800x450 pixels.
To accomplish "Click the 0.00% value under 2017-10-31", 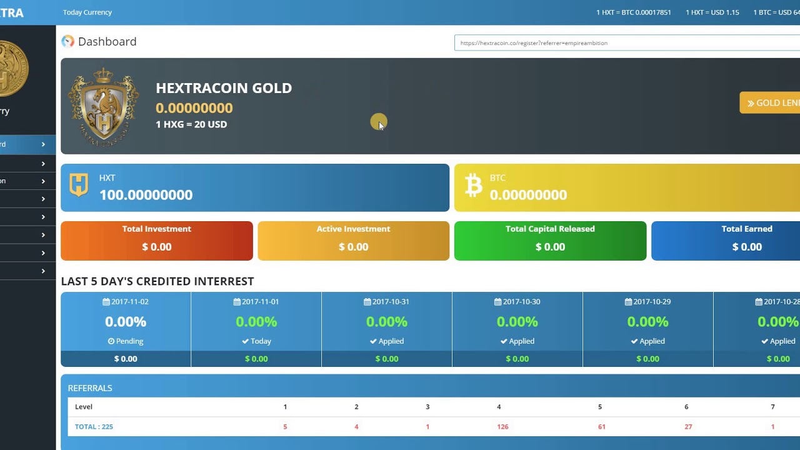I will click(387, 322).
